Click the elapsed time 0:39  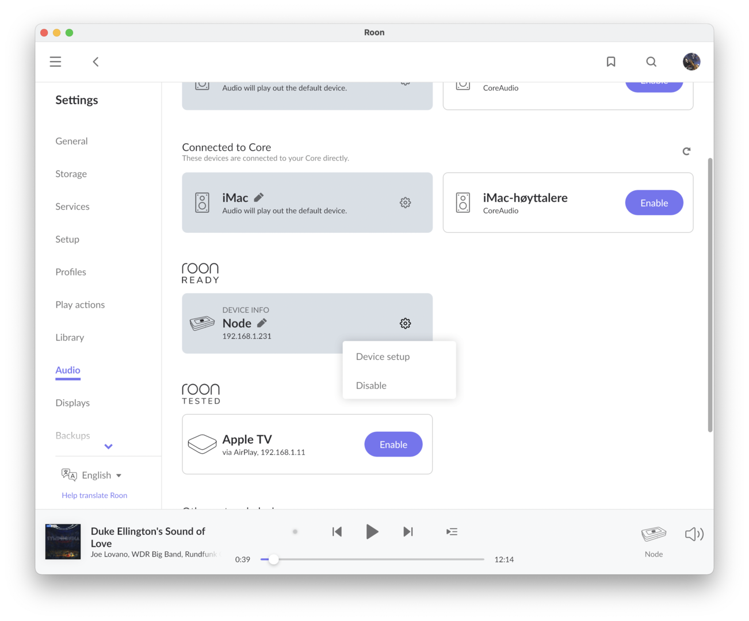243,559
